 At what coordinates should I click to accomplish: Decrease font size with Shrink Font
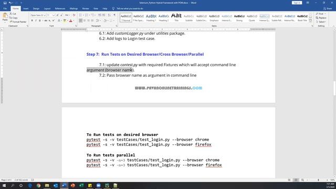pos(61,15)
